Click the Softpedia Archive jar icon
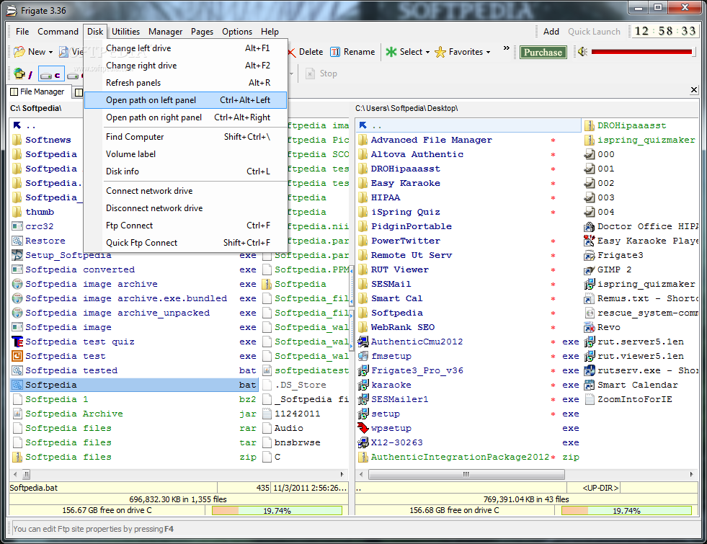The height and width of the screenshot is (544, 707). 17,414
